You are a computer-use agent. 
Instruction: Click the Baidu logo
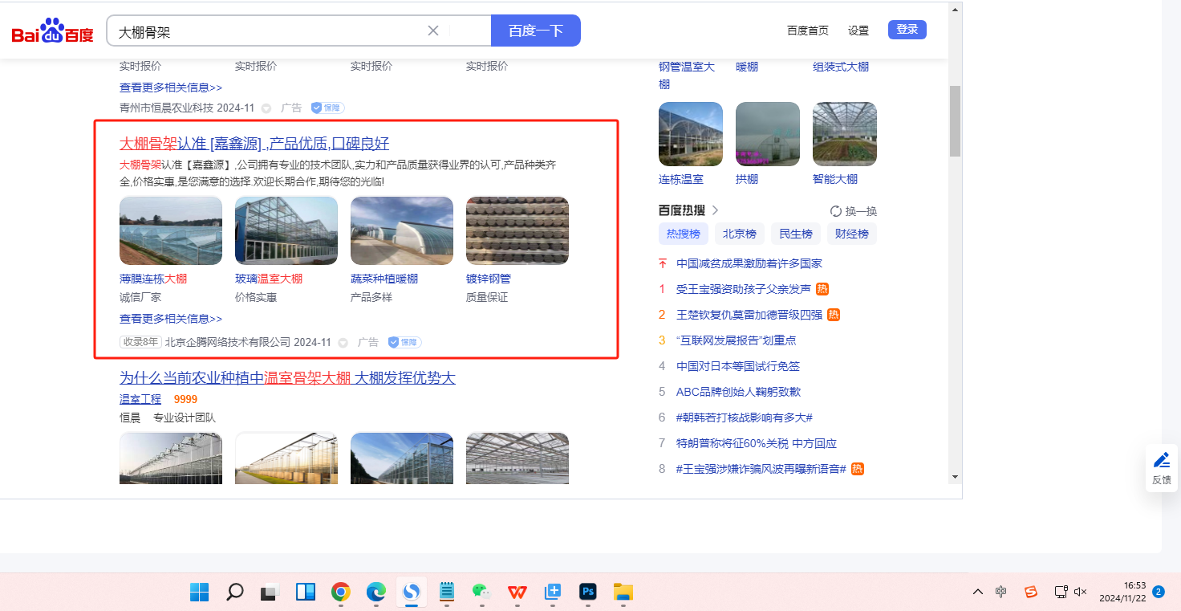coord(52,31)
